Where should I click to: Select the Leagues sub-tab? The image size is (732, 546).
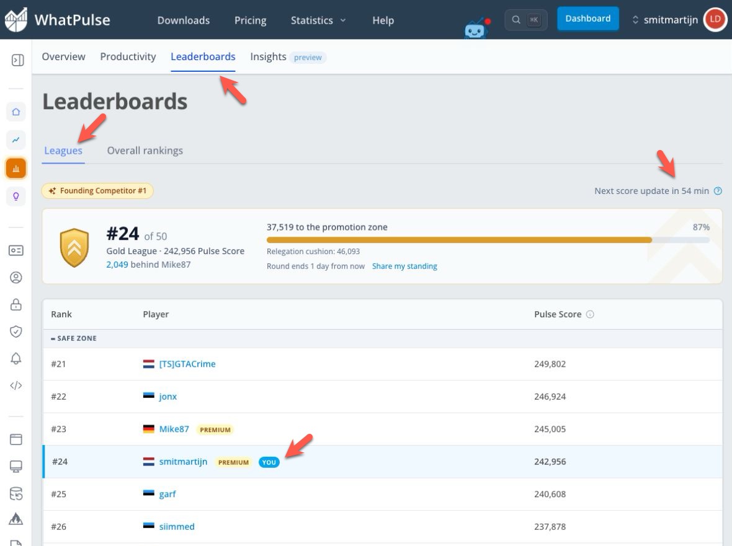63,151
